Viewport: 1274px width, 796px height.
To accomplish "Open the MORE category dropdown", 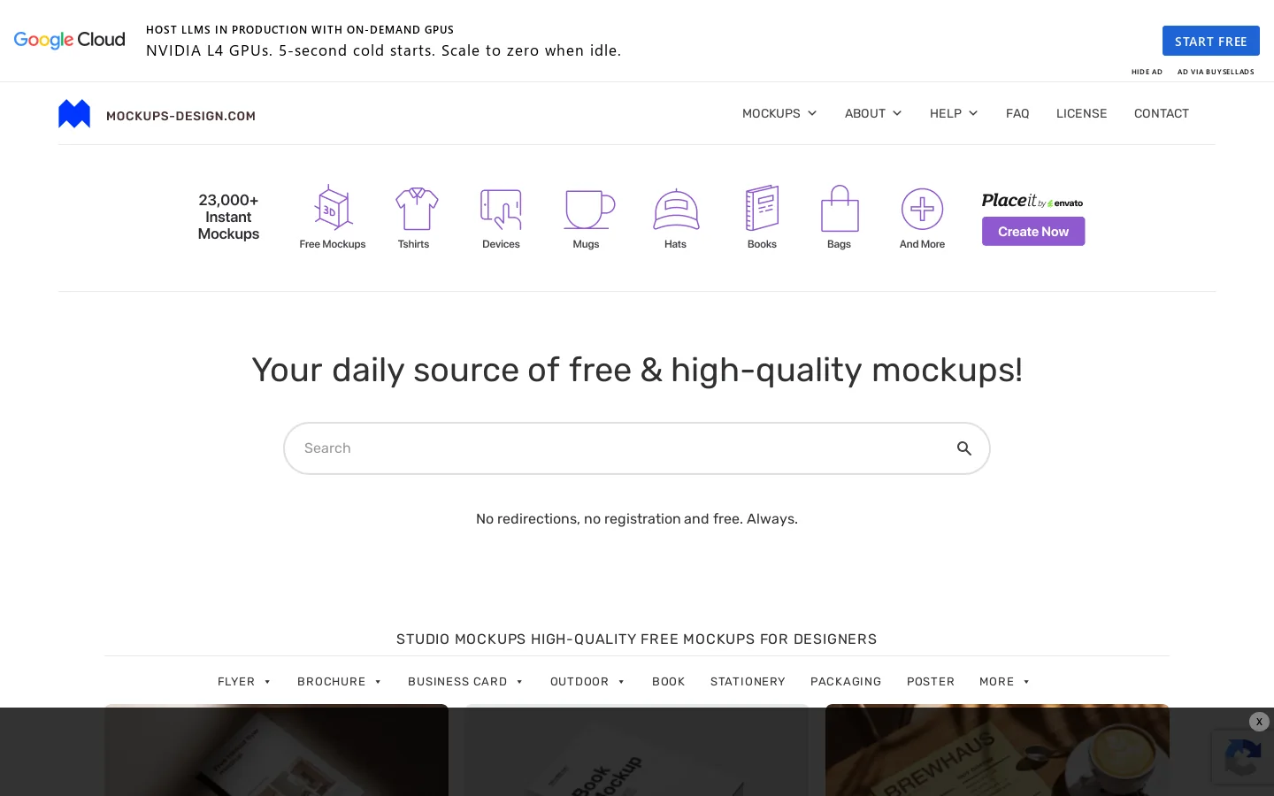I will pos(1005,681).
